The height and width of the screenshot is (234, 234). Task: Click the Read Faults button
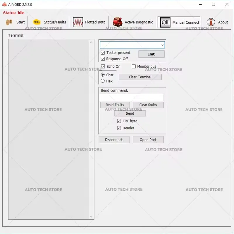point(115,105)
